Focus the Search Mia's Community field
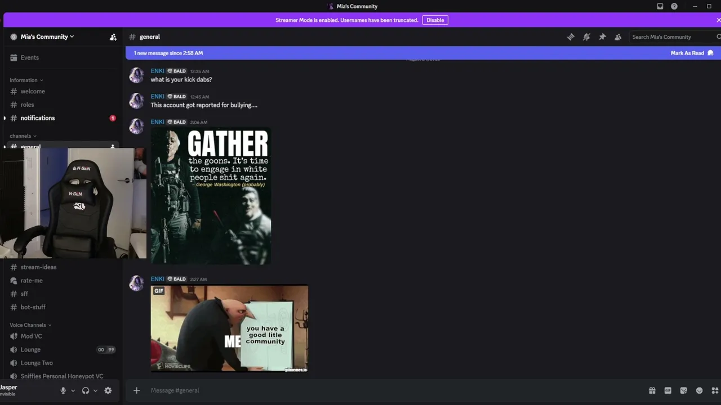 pyautogui.click(x=674, y=37)
